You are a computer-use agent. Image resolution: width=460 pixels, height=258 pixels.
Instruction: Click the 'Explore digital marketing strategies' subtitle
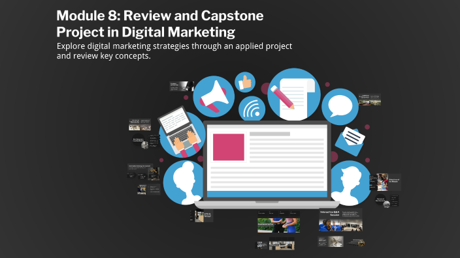click(174, 51)
